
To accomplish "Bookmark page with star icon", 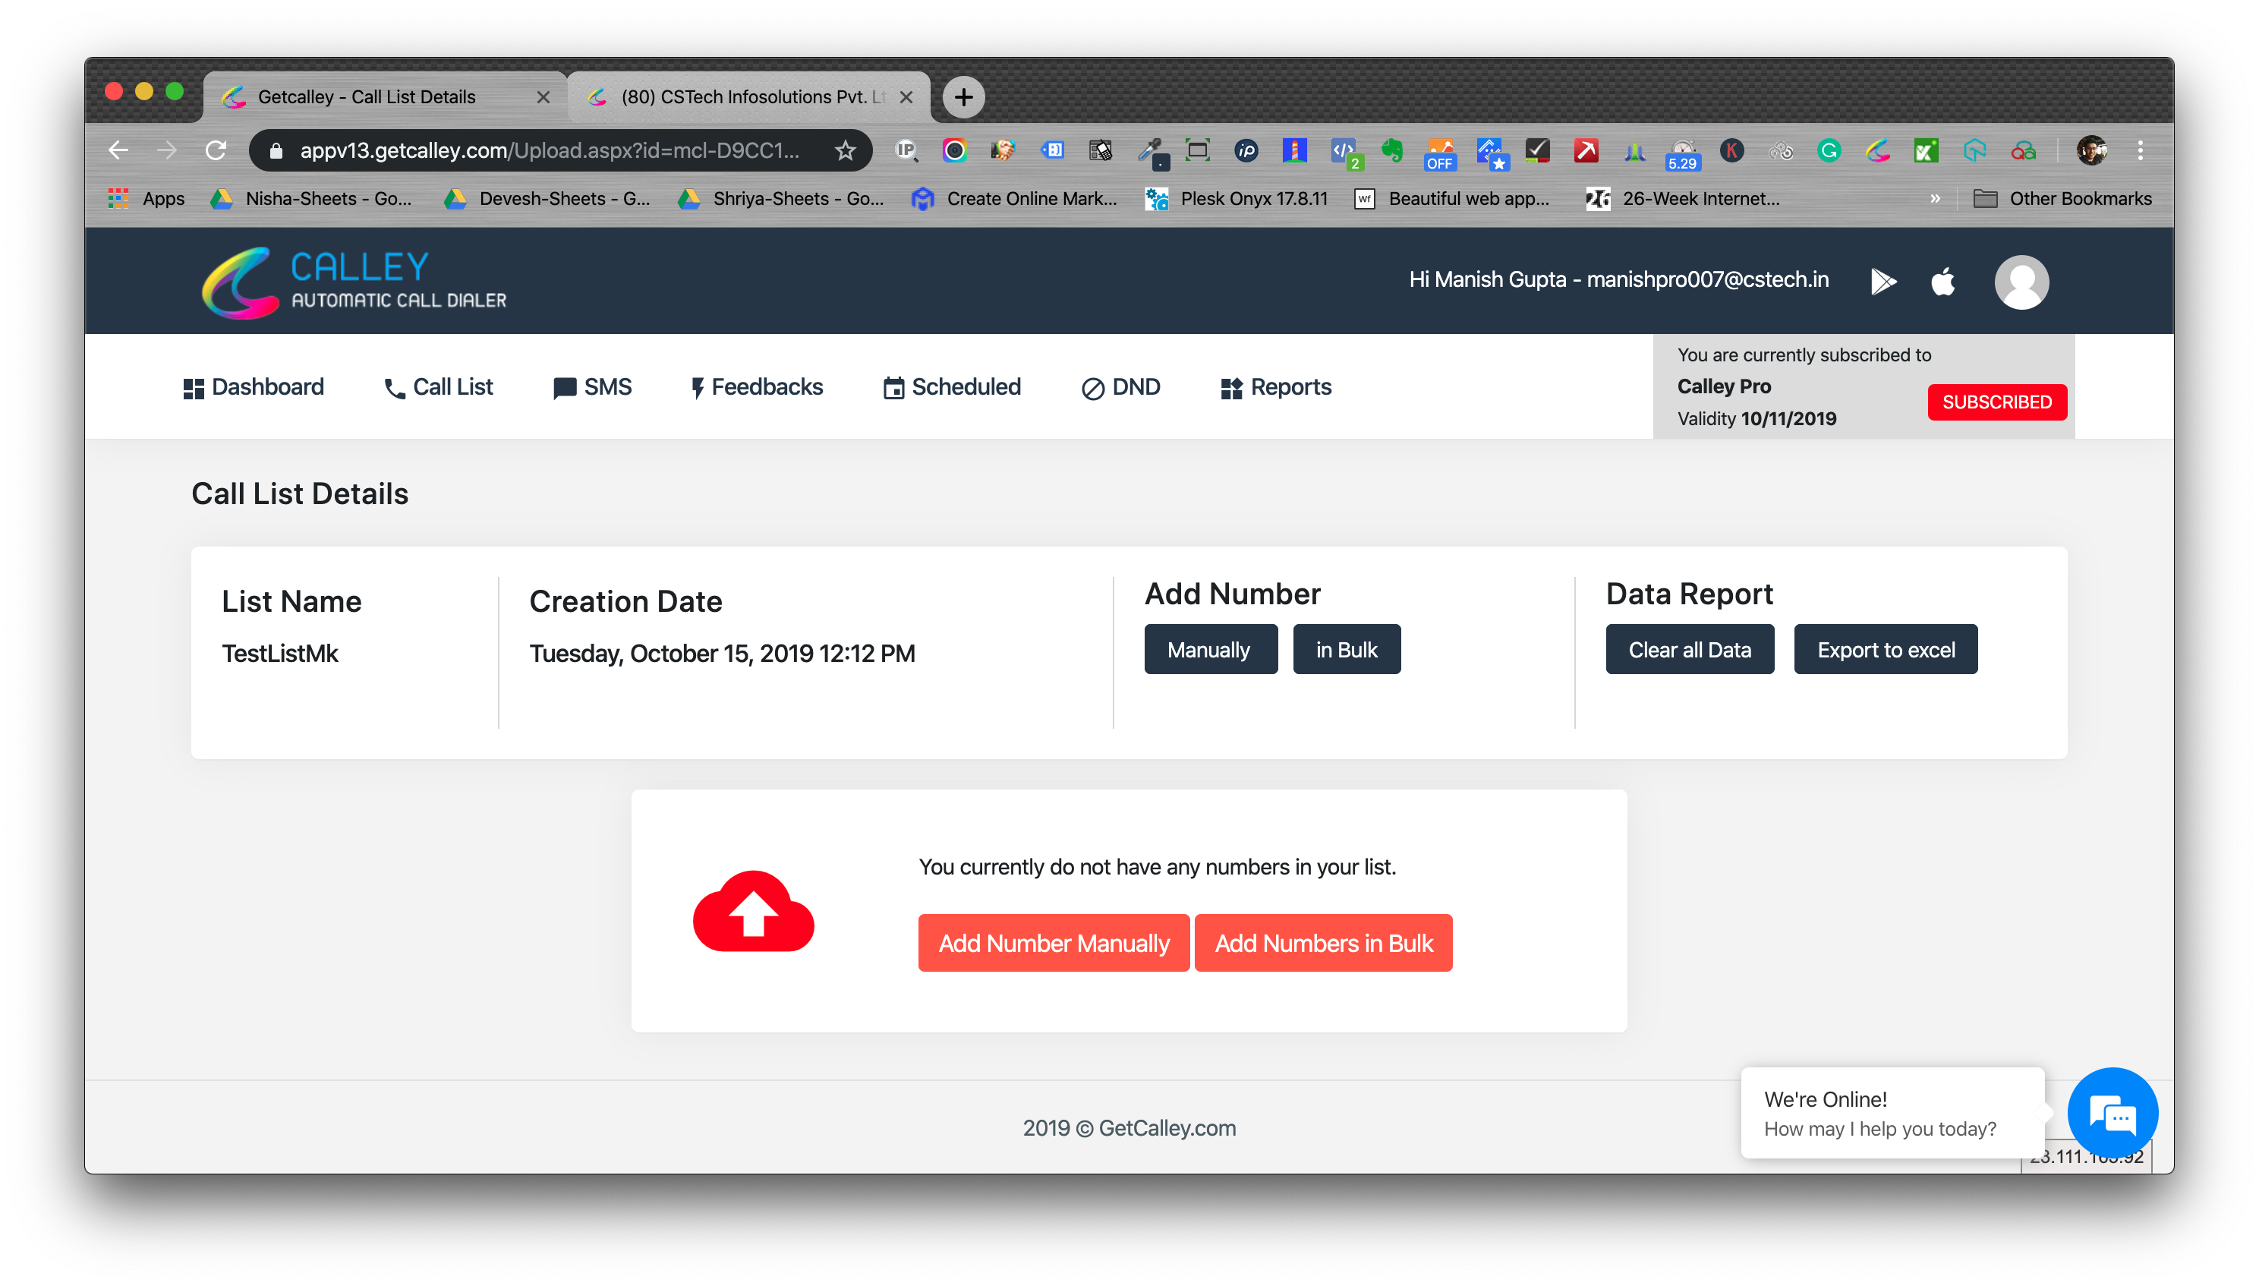I will pyautogui.click(x=845, y=151).
